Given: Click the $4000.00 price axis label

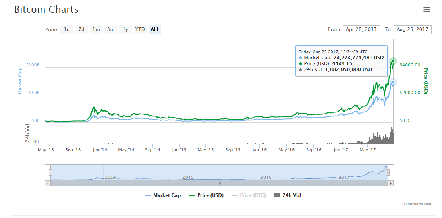Looking at the screenshot, I should (x=410, y=65).
